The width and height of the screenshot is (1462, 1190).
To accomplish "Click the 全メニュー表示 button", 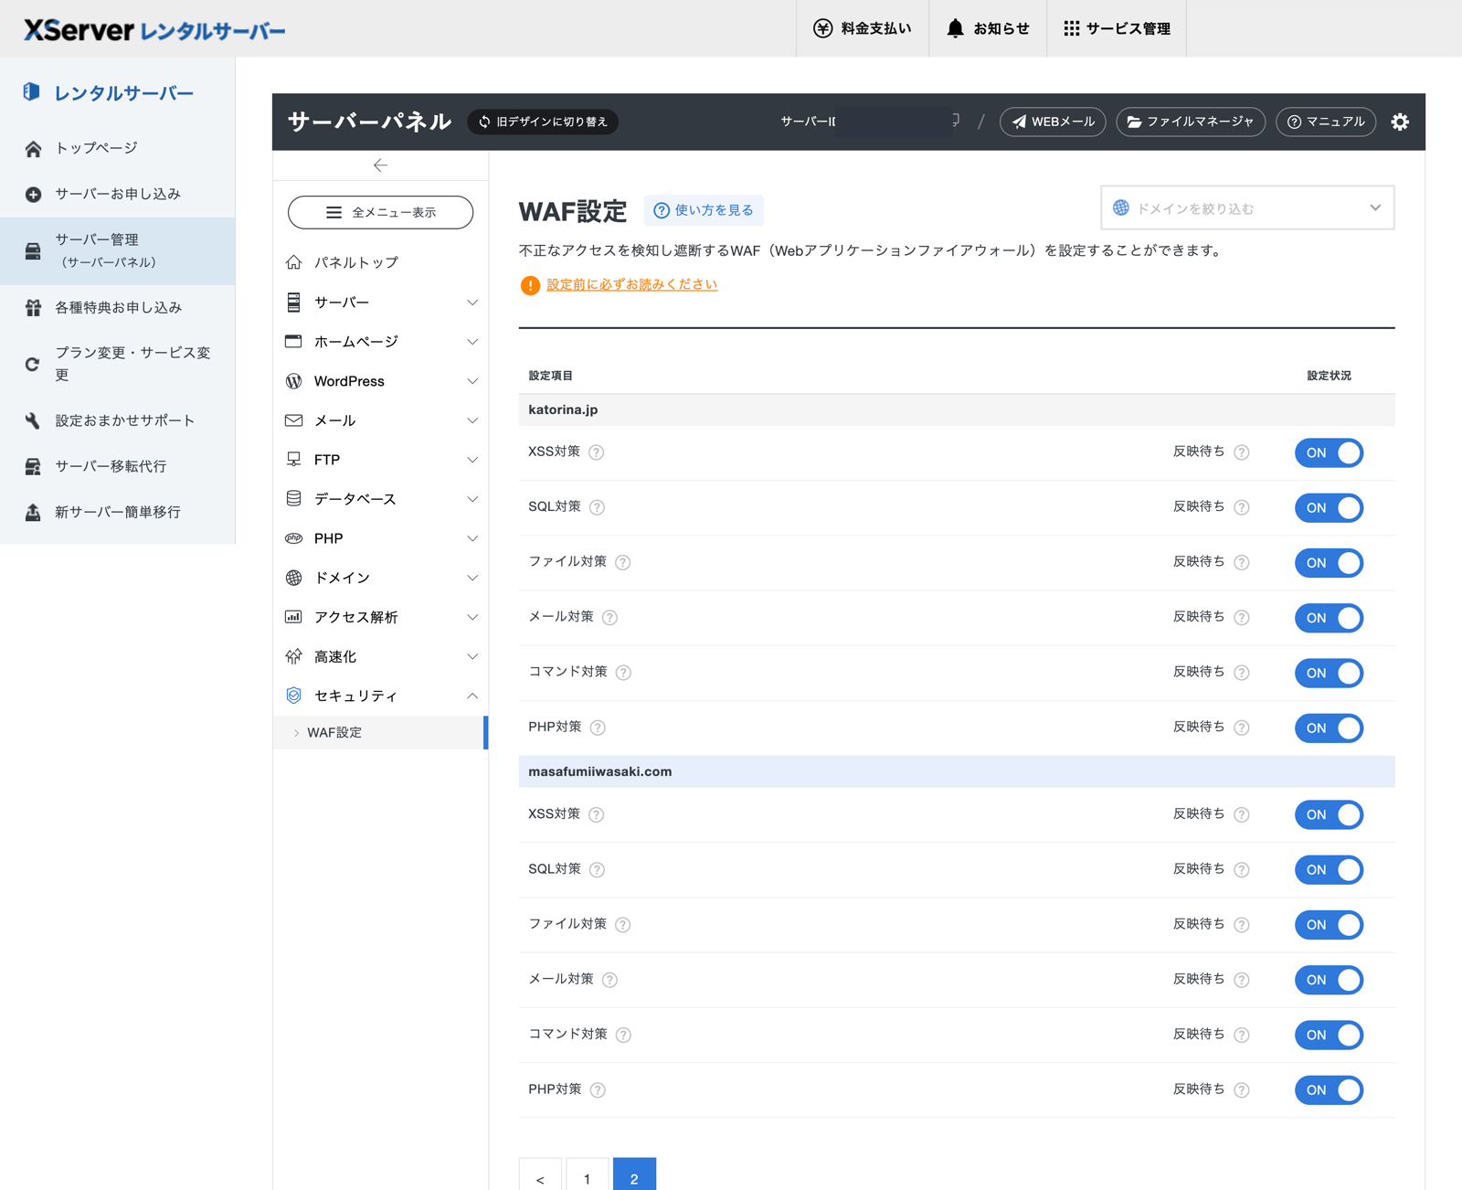I will point(380,212).
